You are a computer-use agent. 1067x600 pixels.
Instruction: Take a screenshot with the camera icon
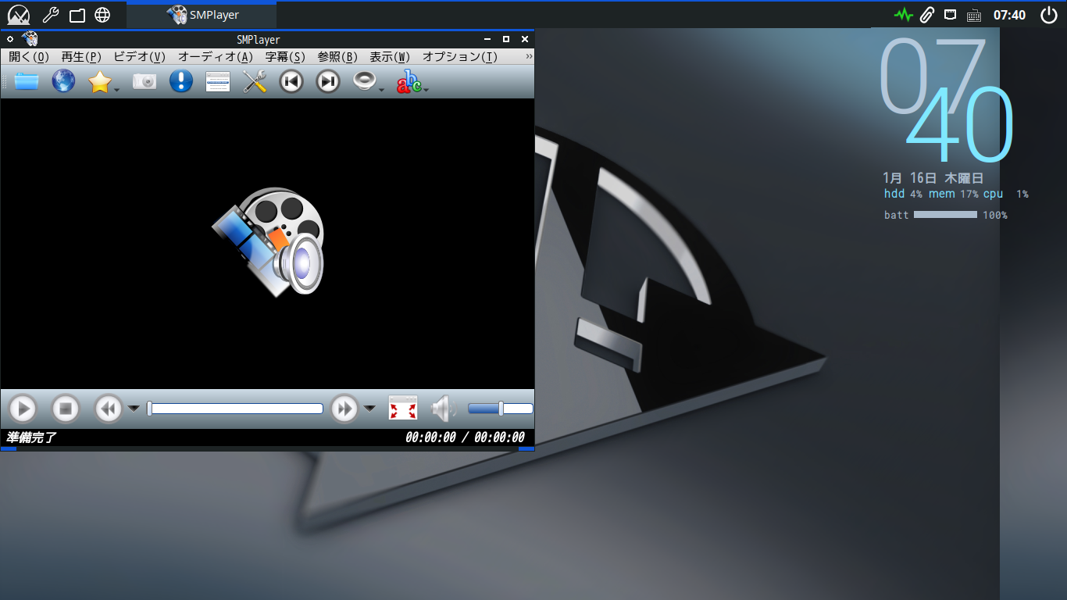(x=145, y=81)
